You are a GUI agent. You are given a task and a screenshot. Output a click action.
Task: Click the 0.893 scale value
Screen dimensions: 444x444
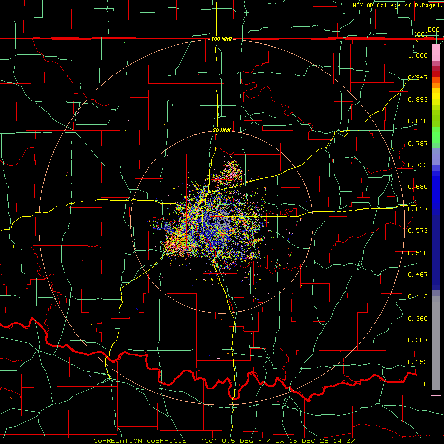418,99
